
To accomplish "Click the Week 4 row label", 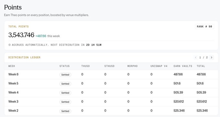I will click(x=13, y=92).
